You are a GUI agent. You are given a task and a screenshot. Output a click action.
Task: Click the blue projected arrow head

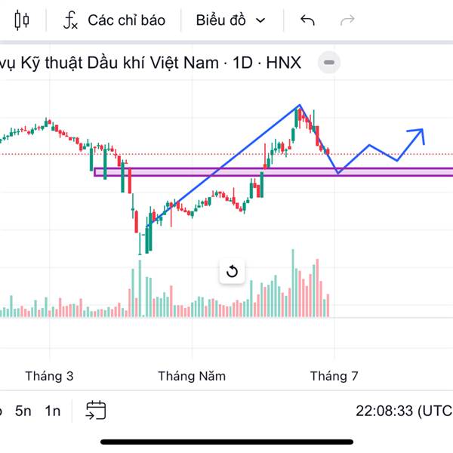(x=418, y=135)
